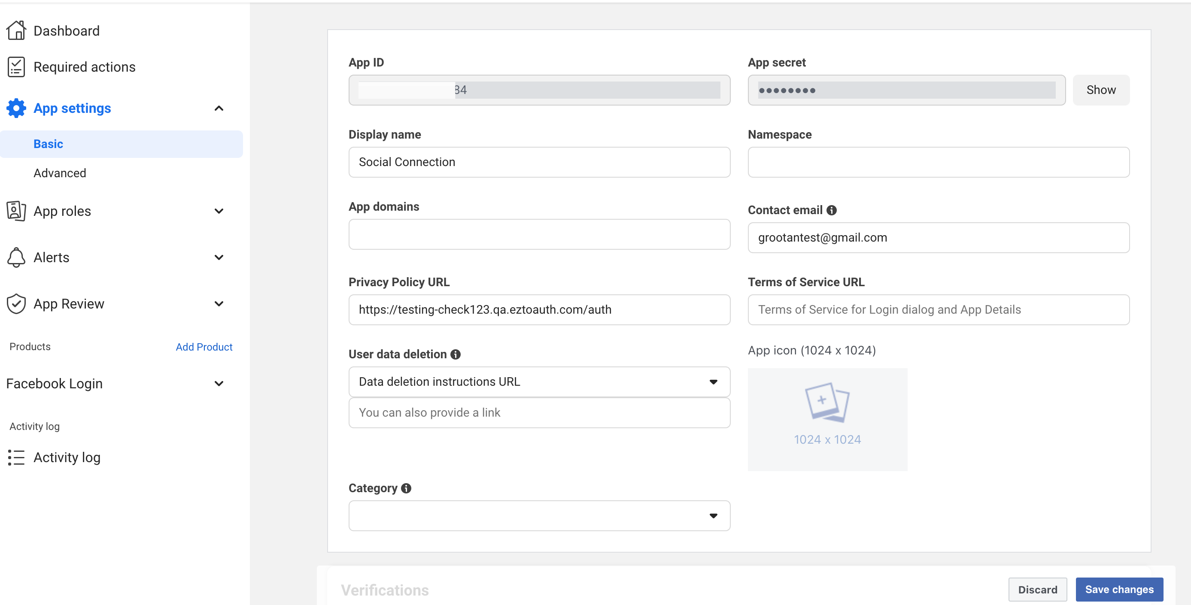Click the App settings gear icon

(x=16, y=108)
